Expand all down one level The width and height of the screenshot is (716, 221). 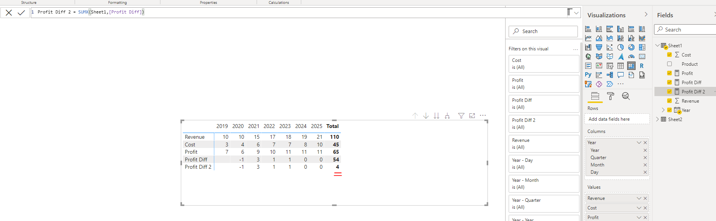click(x=447, y=116)
